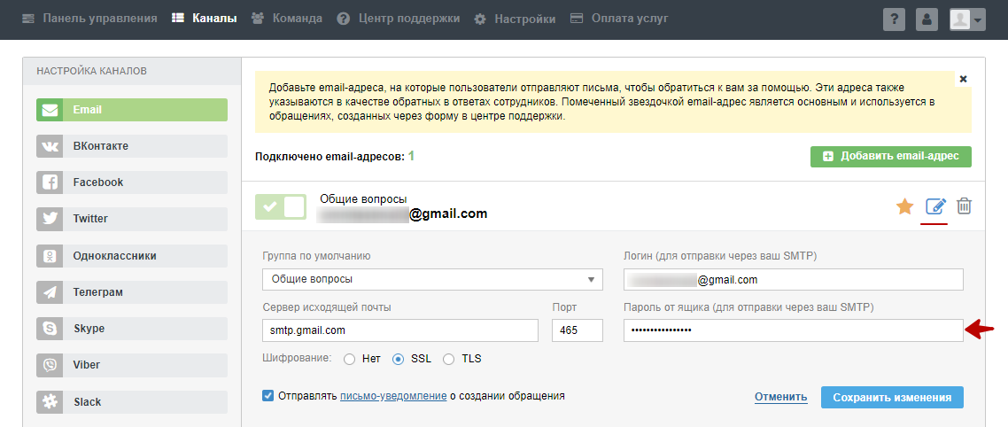This screenshot has height=427, width=1008.
Task: Click the Порт input field
Action: pos(577,330)
